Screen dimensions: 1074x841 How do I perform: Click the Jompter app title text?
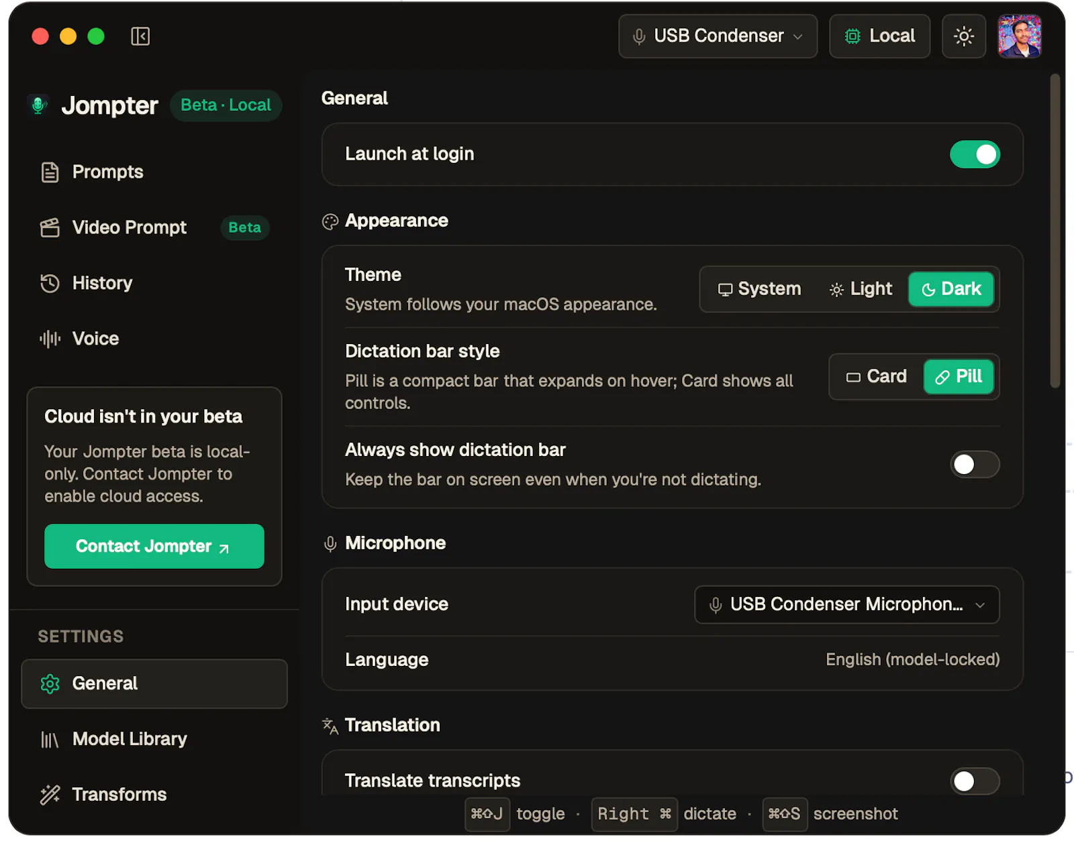(x=110, y=106)
